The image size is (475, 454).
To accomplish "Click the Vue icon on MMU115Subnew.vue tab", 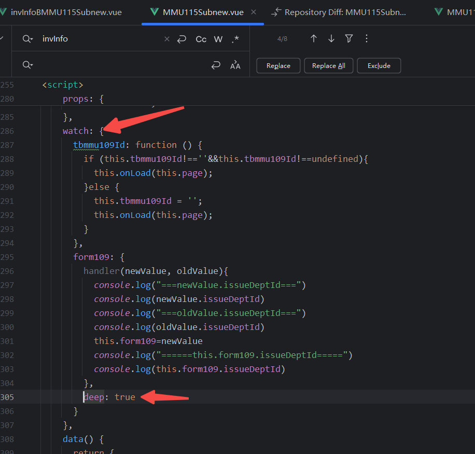I will pos(154,12).
